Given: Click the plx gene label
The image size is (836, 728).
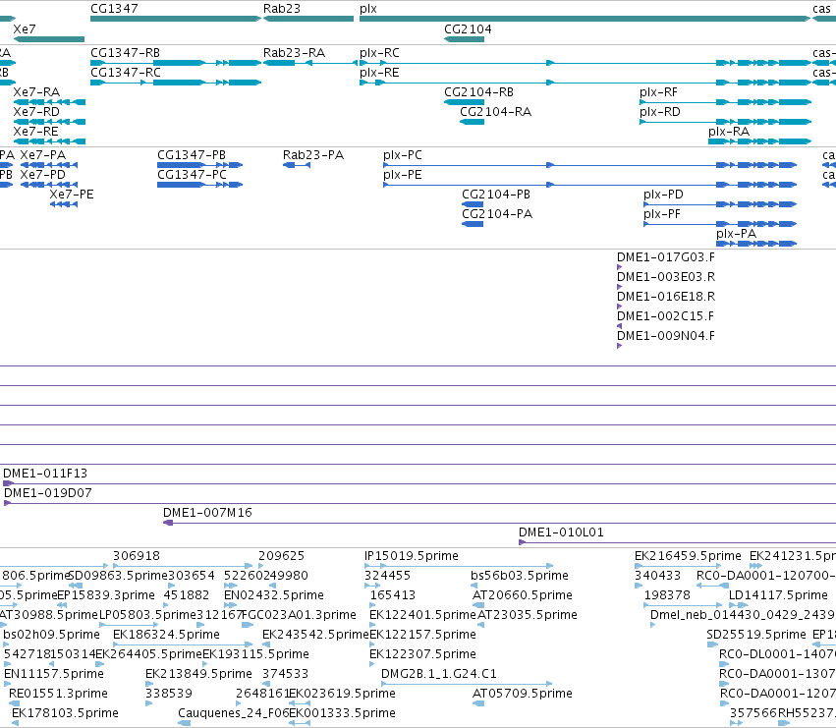Looking at the screenshot, I should 368,9.
